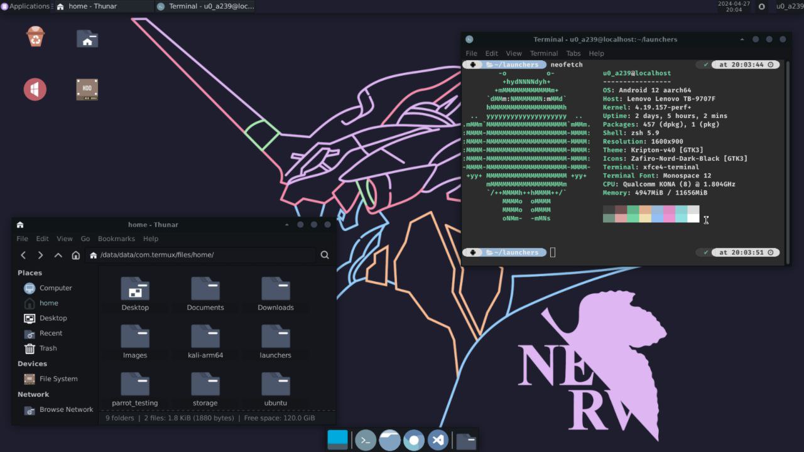Go forward in Thunar navigation
This screenshot has width=804, height=452.
[40, 255]
